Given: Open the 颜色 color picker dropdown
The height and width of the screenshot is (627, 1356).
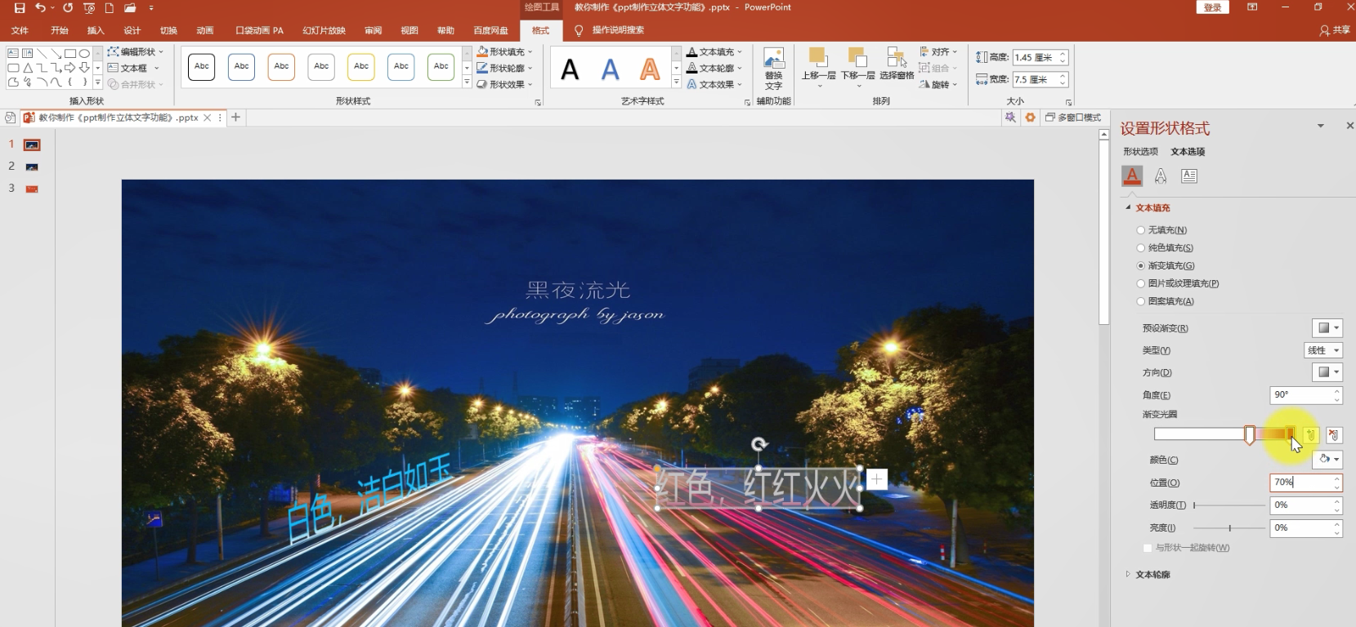Looking at the screenshot, I should pos(1327,460).
